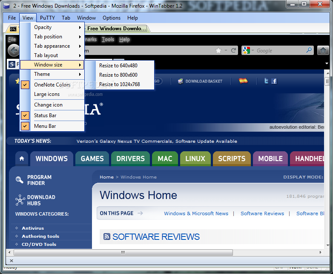Open the MAC category tab
Viewport: 333px width, 274px height.
165,159
